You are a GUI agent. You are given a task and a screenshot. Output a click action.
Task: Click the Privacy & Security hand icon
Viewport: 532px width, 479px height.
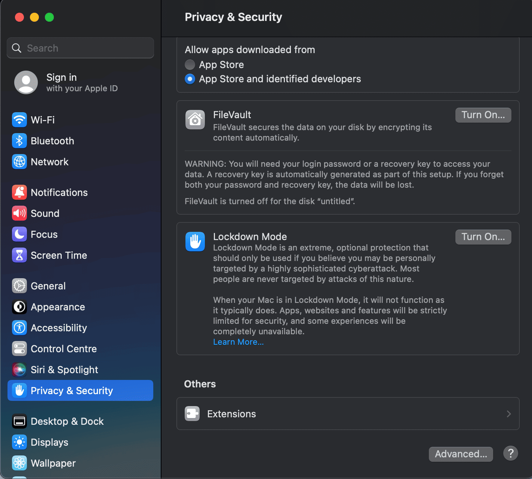tap(19, 390)
